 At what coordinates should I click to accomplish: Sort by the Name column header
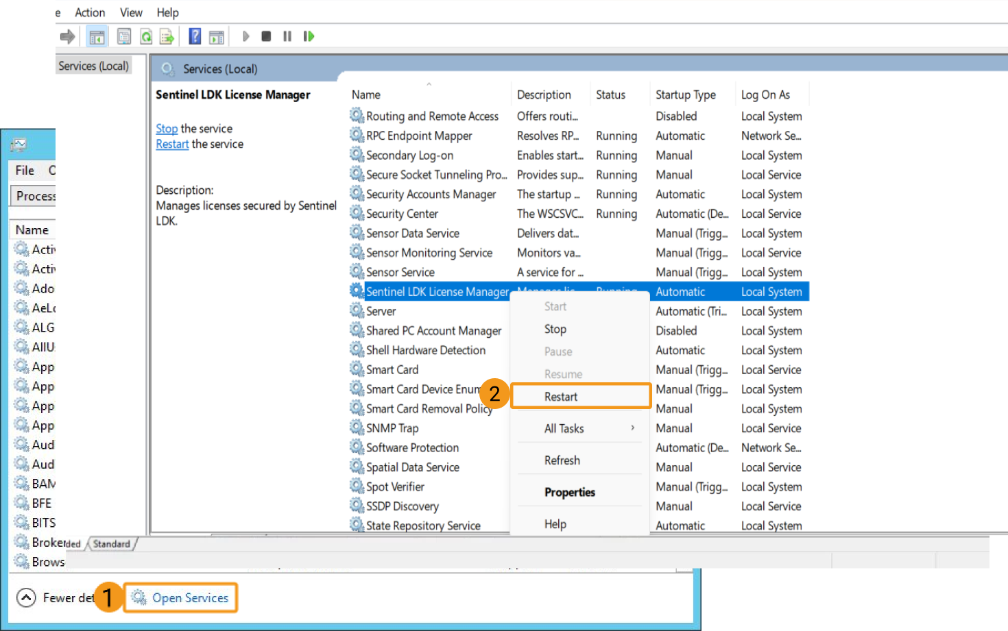(x=366, y=95)
